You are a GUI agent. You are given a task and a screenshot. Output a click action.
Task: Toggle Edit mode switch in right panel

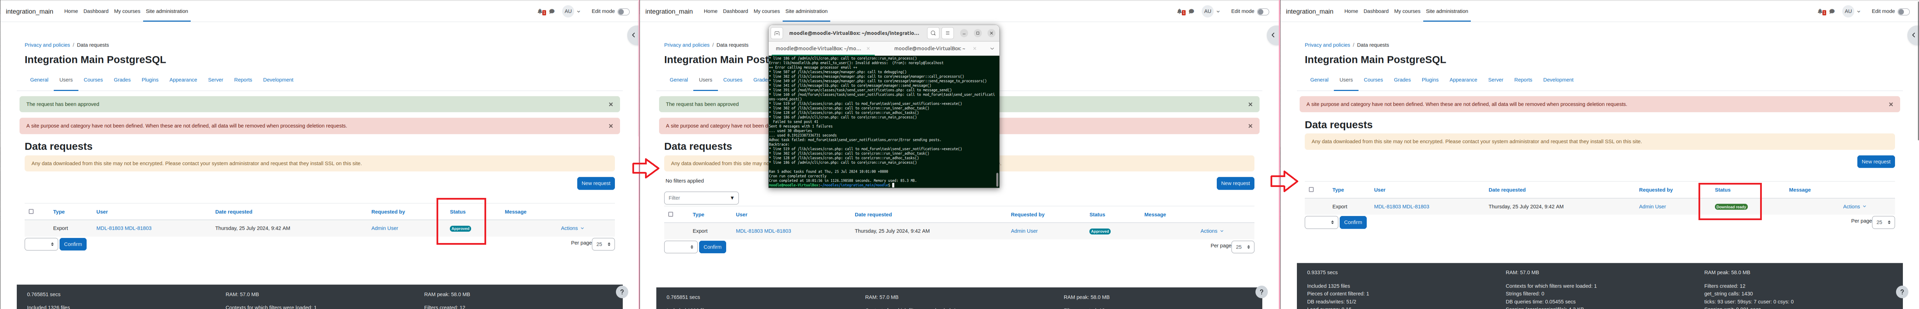coord(1904,12)
